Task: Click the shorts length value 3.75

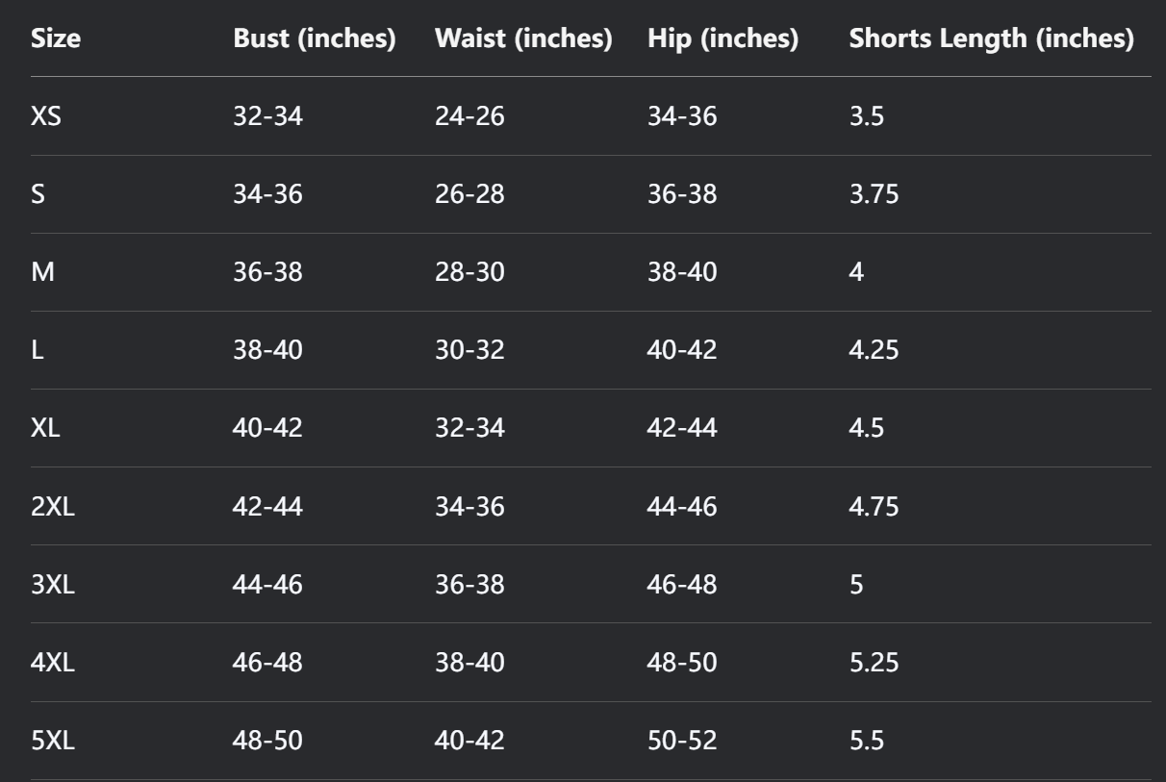Action: [874, 195]
